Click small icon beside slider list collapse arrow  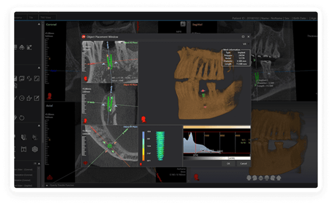coord(35,163)
